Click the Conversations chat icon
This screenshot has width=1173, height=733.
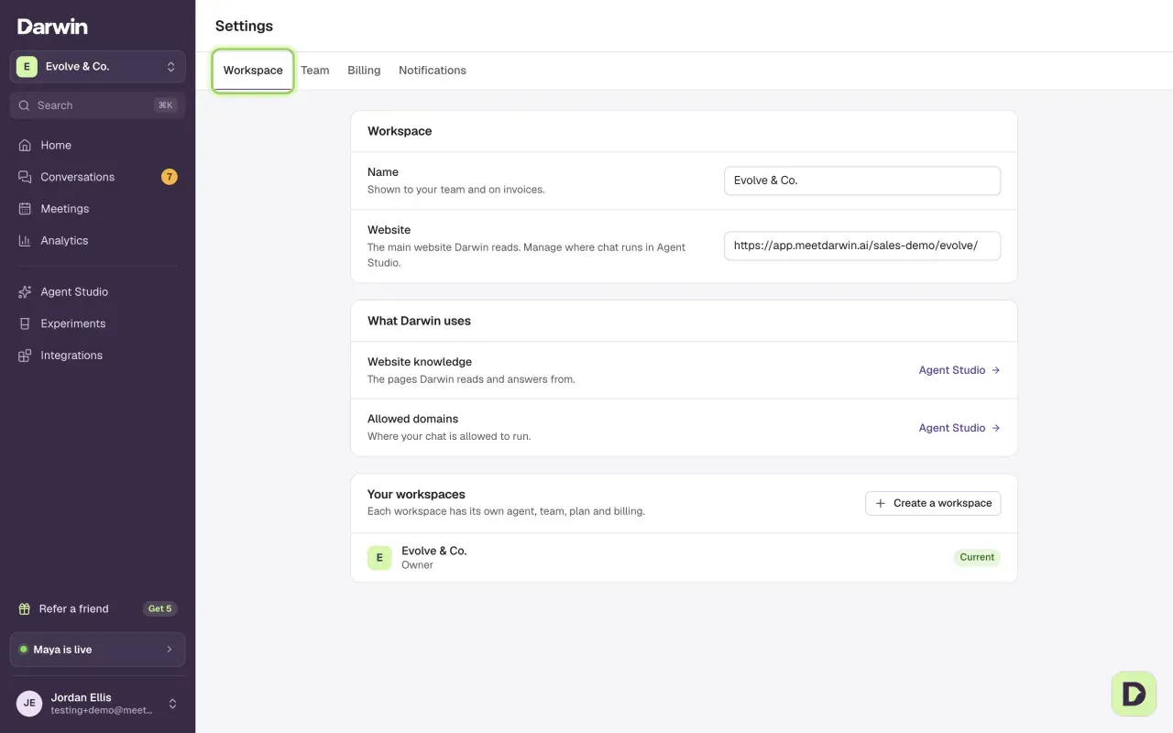click(x=25, y=177)
